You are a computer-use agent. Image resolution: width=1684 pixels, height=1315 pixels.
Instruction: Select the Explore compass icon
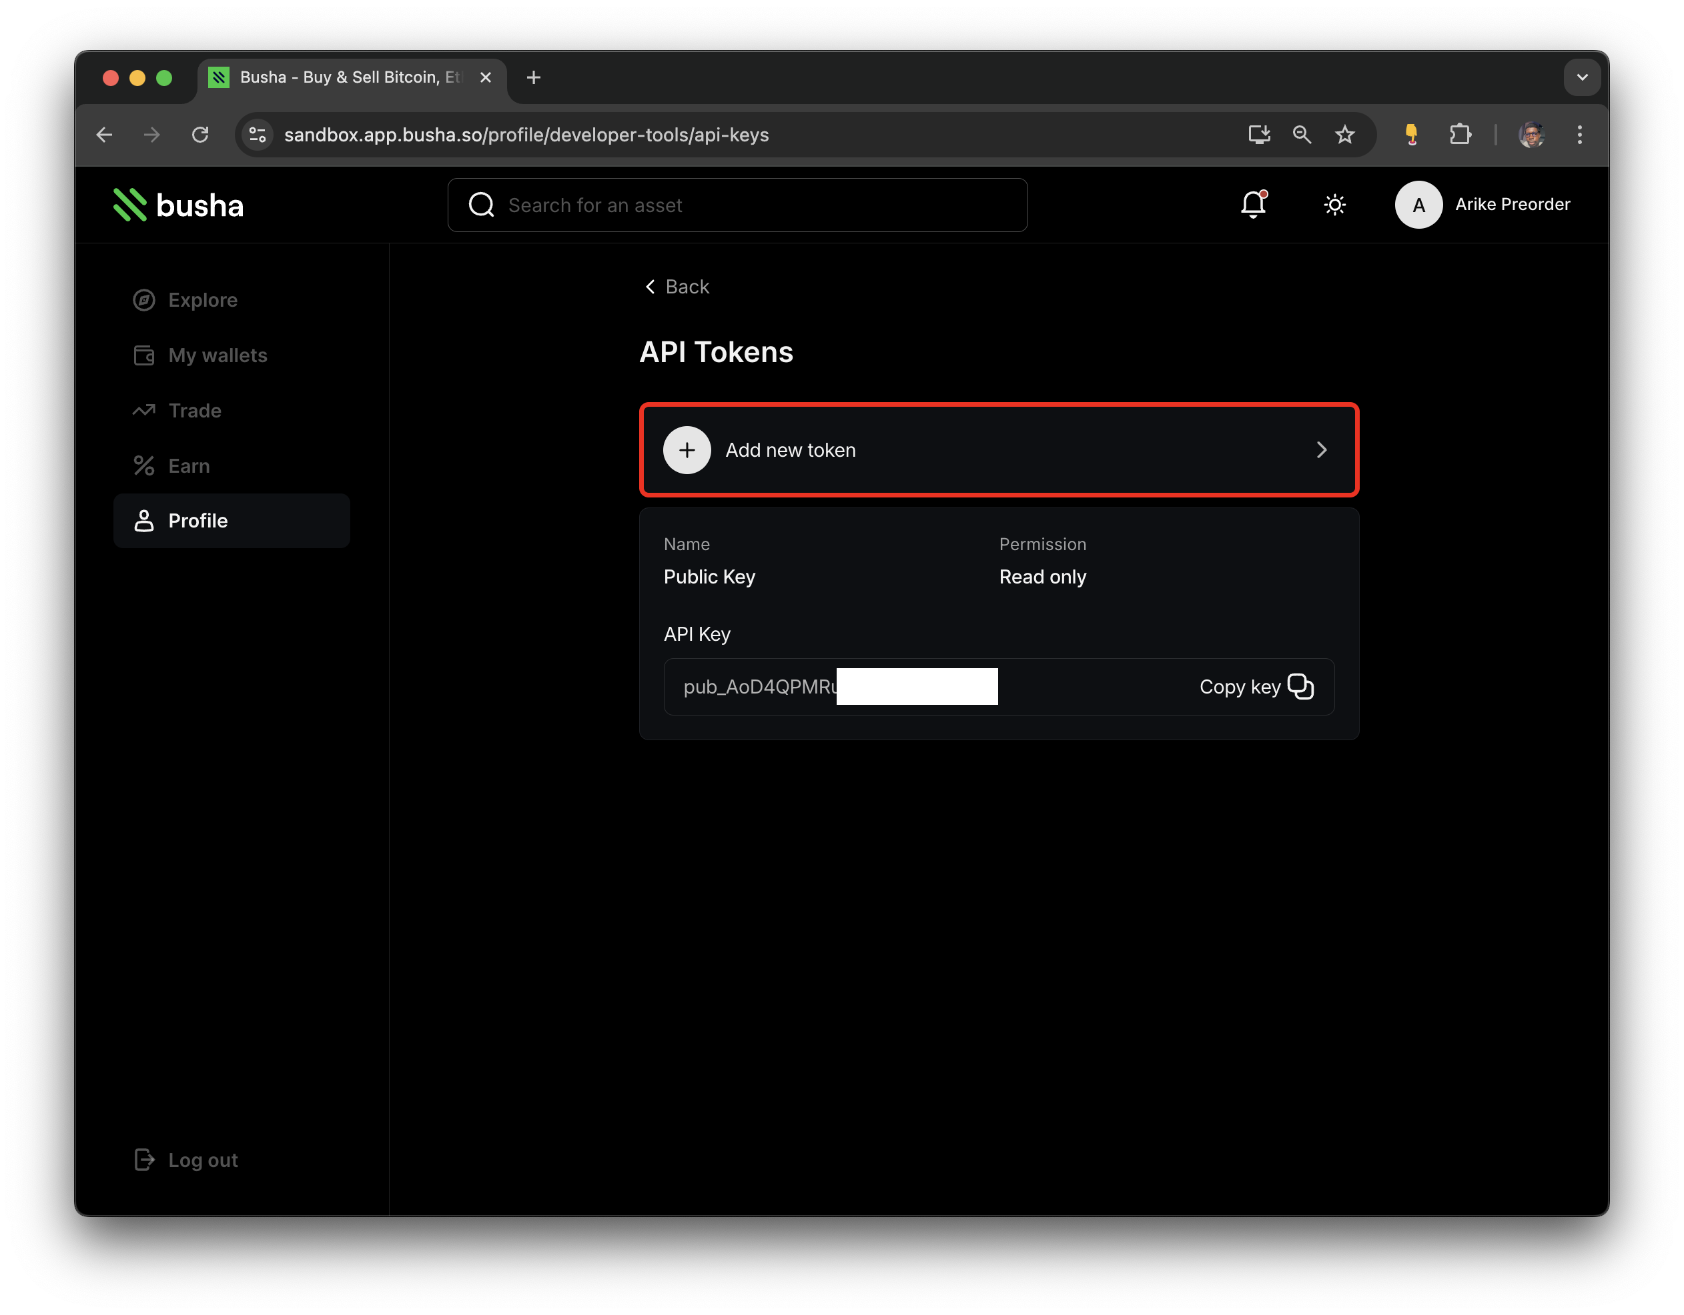click(144, 300)
